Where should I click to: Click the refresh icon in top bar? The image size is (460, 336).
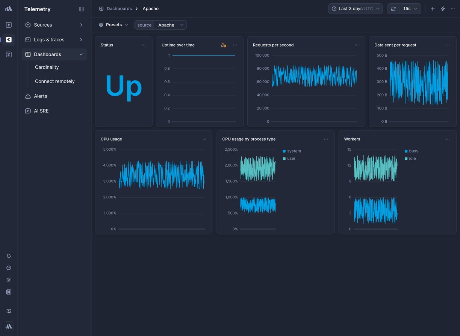(x=393, y=9)
